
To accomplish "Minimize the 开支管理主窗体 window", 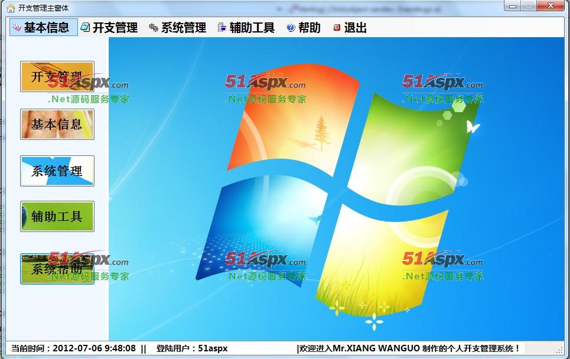I will tap(513, 6).
